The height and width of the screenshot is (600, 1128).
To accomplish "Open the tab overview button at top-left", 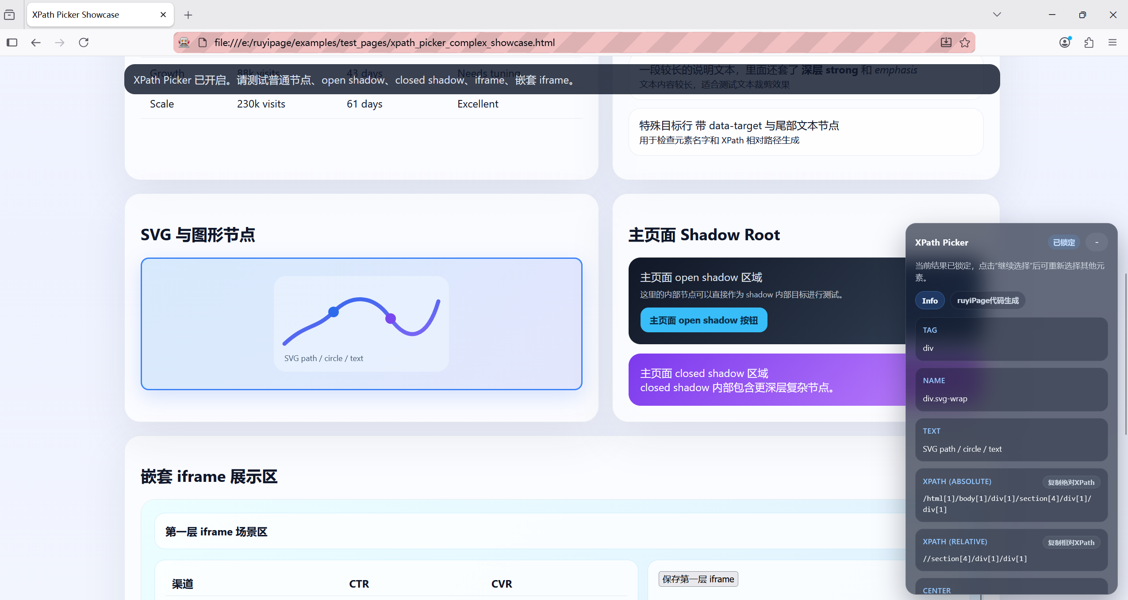I will 9,15.
